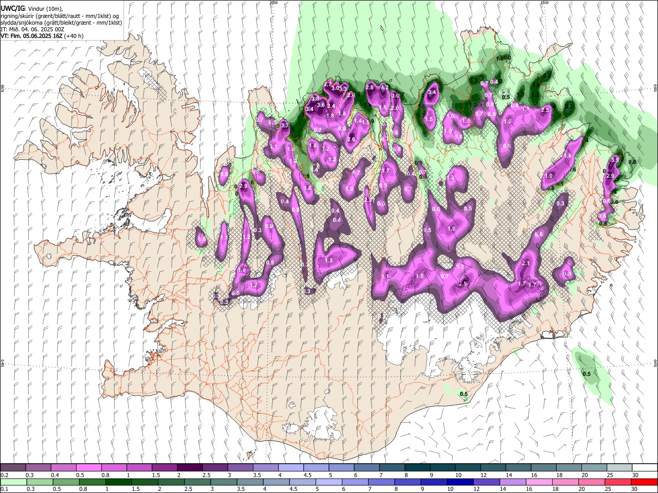Click the '2.7' precipitation value on the map
This screenshot has height=493, width=658.
point(327,84)
